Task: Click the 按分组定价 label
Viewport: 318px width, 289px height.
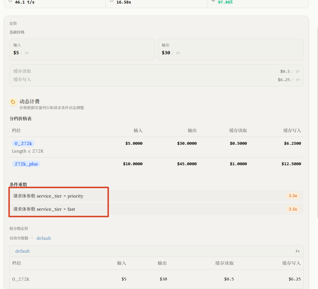Action: pos(19,229)
